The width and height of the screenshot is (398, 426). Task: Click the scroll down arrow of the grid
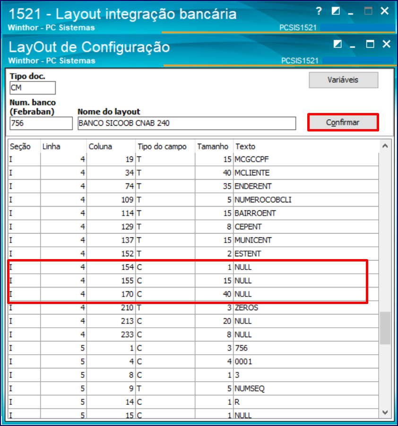click(385, 412)
